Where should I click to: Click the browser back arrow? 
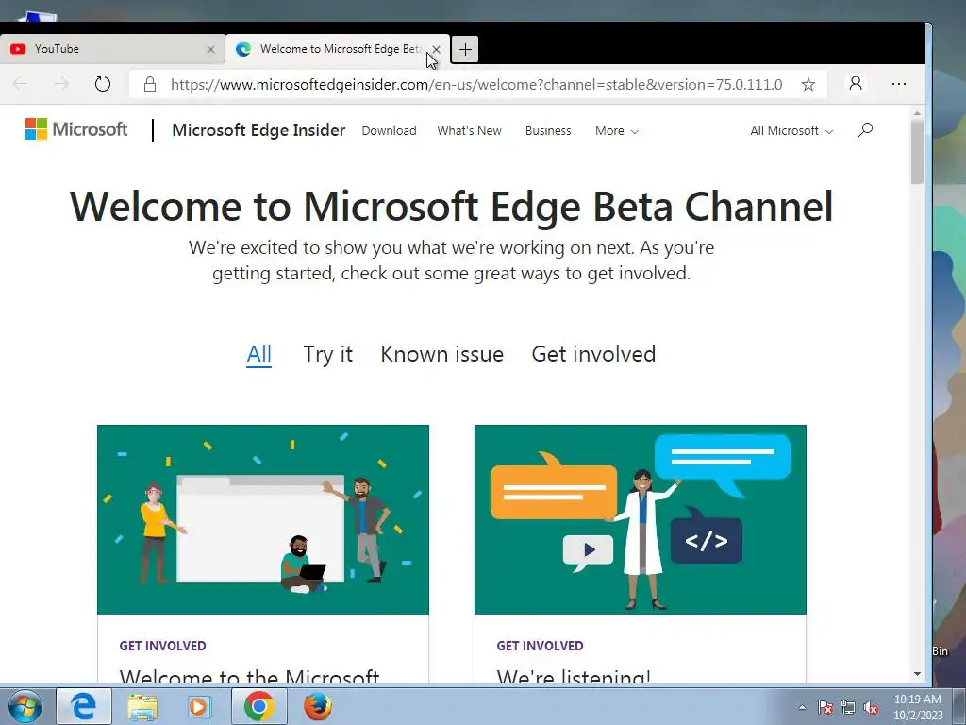[21, 84]
